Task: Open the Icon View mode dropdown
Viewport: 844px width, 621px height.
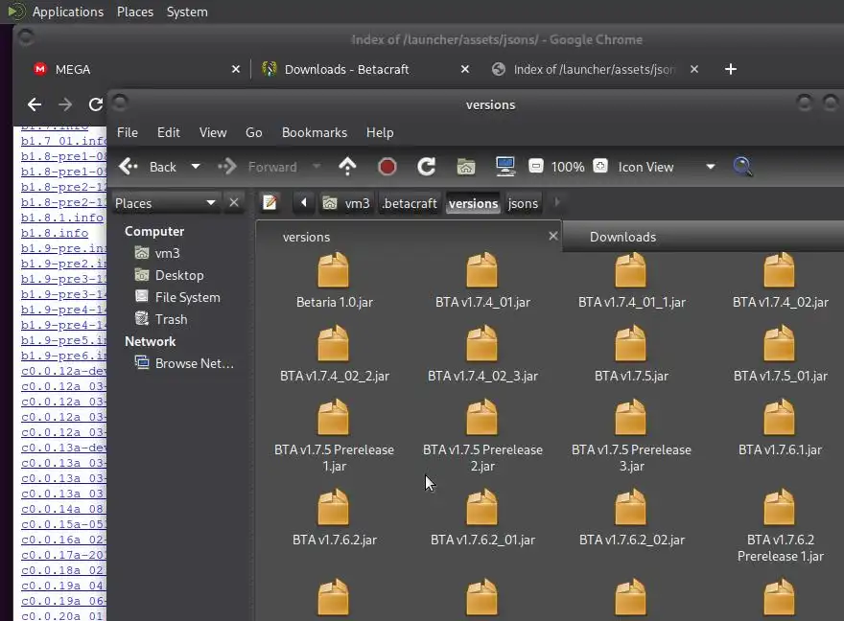Action: (667, 167)
